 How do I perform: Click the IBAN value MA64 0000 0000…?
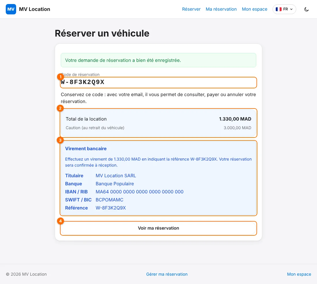point(139,192)
